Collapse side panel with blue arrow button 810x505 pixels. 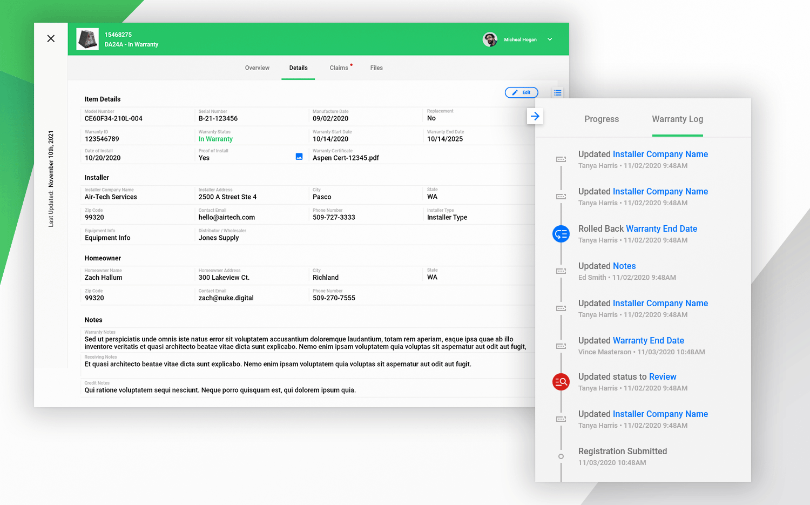pos(535,116)
